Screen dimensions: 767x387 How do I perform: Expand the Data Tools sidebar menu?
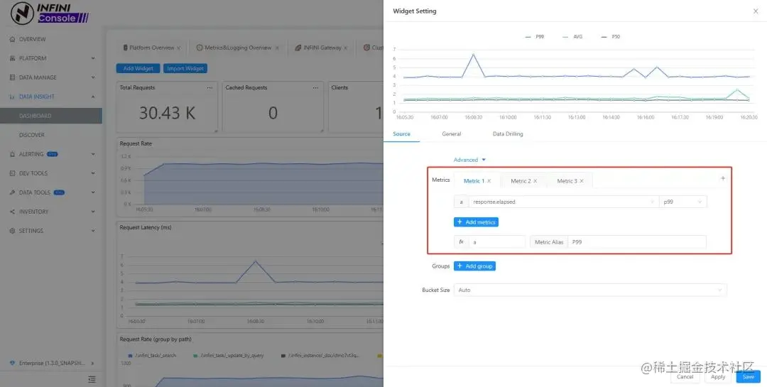coord(93,192)
